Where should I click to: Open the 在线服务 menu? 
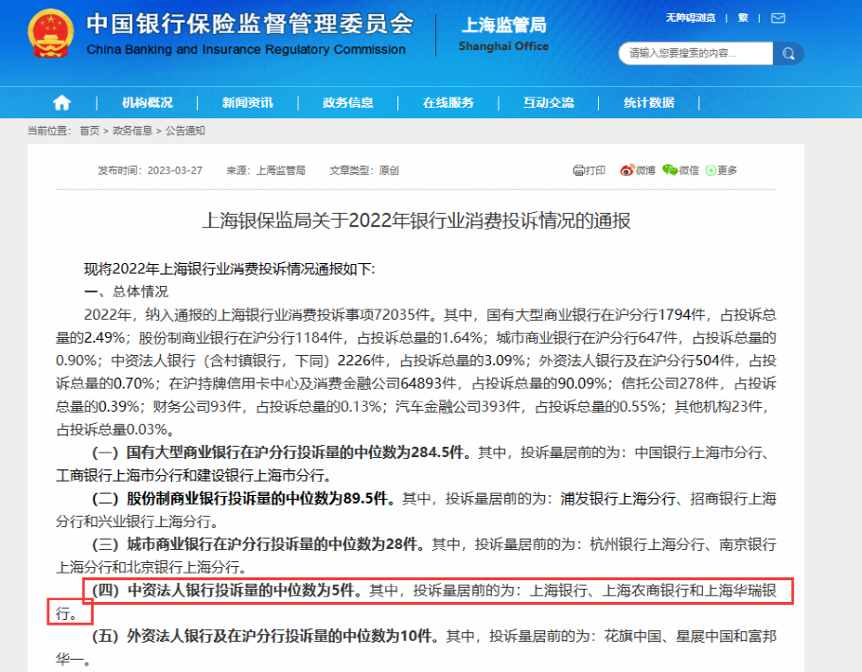[x=449, y=103]
